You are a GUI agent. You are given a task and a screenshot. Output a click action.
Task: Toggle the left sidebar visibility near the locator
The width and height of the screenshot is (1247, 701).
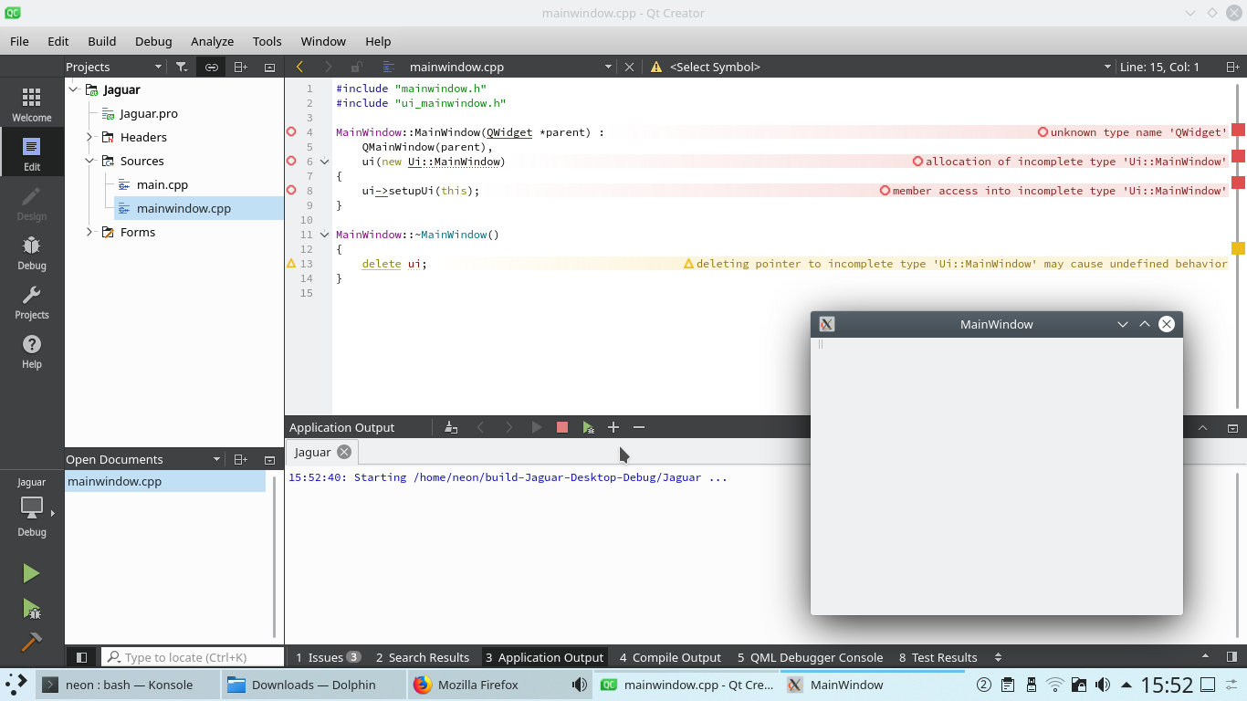click(x=80, y=656)
